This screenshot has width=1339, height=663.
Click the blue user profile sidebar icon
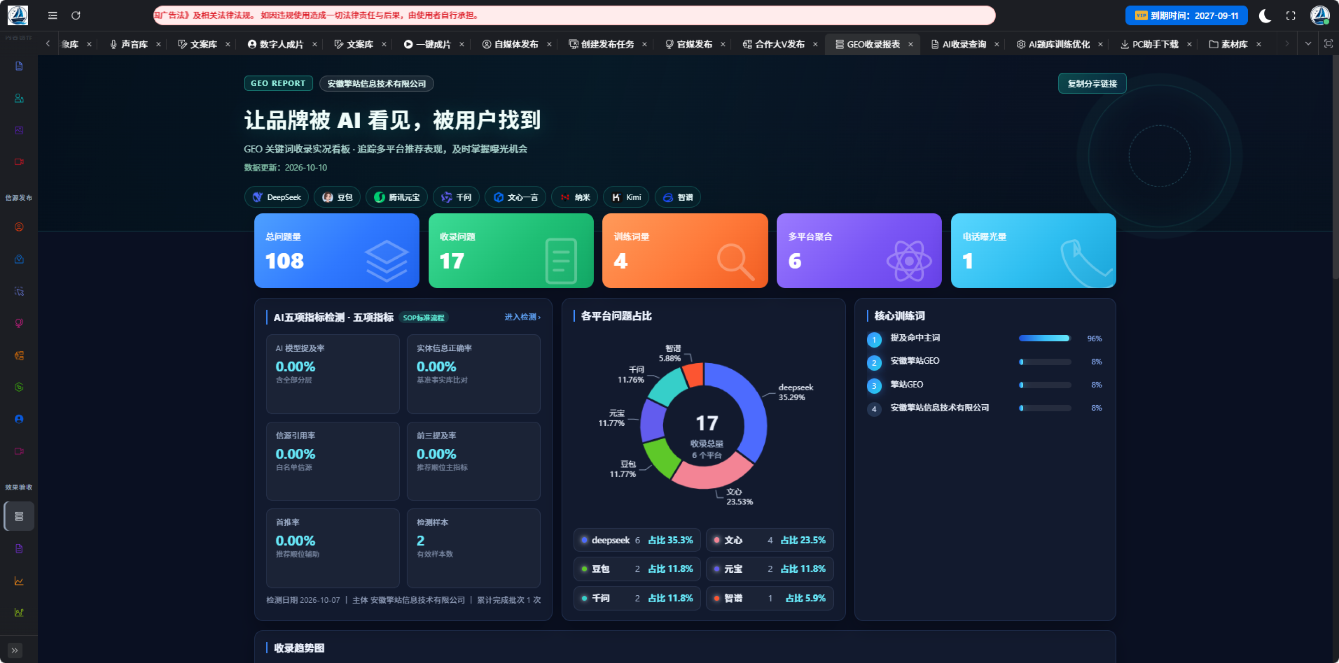coord(19,419)
